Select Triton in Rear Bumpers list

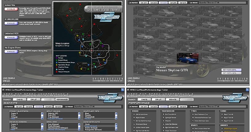point(14,126)
